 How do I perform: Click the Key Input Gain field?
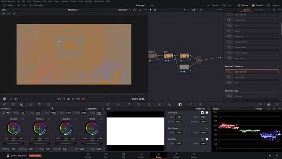coord(178,117)
